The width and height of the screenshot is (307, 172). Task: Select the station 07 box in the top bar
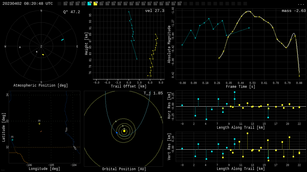[101, 4]
